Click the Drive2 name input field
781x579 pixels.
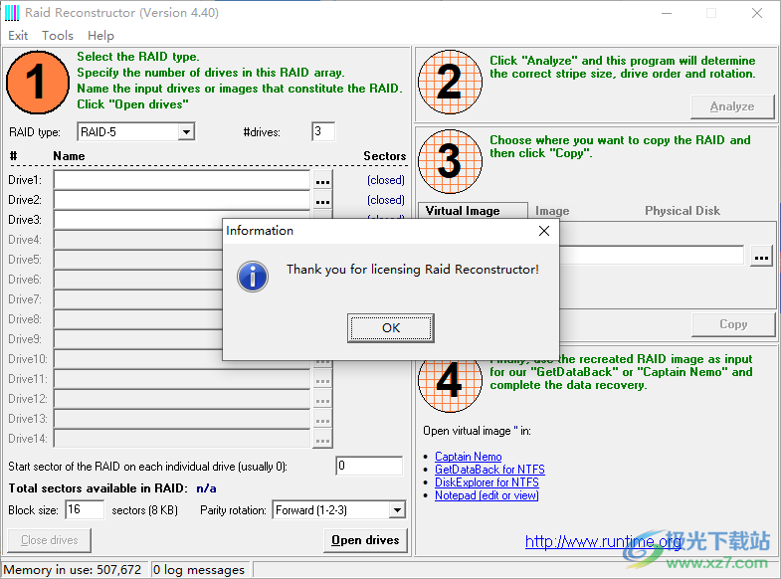click(x=181, y=200)
